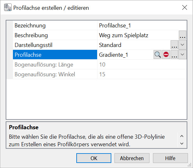Cancel via the Abbrechen button
This screenshot has height=168, width=193.
[132, 158]
